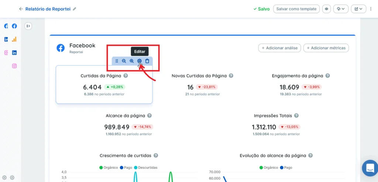
Task: Grab the drag handle on the widget toolbar
Action: coord(117,61)
